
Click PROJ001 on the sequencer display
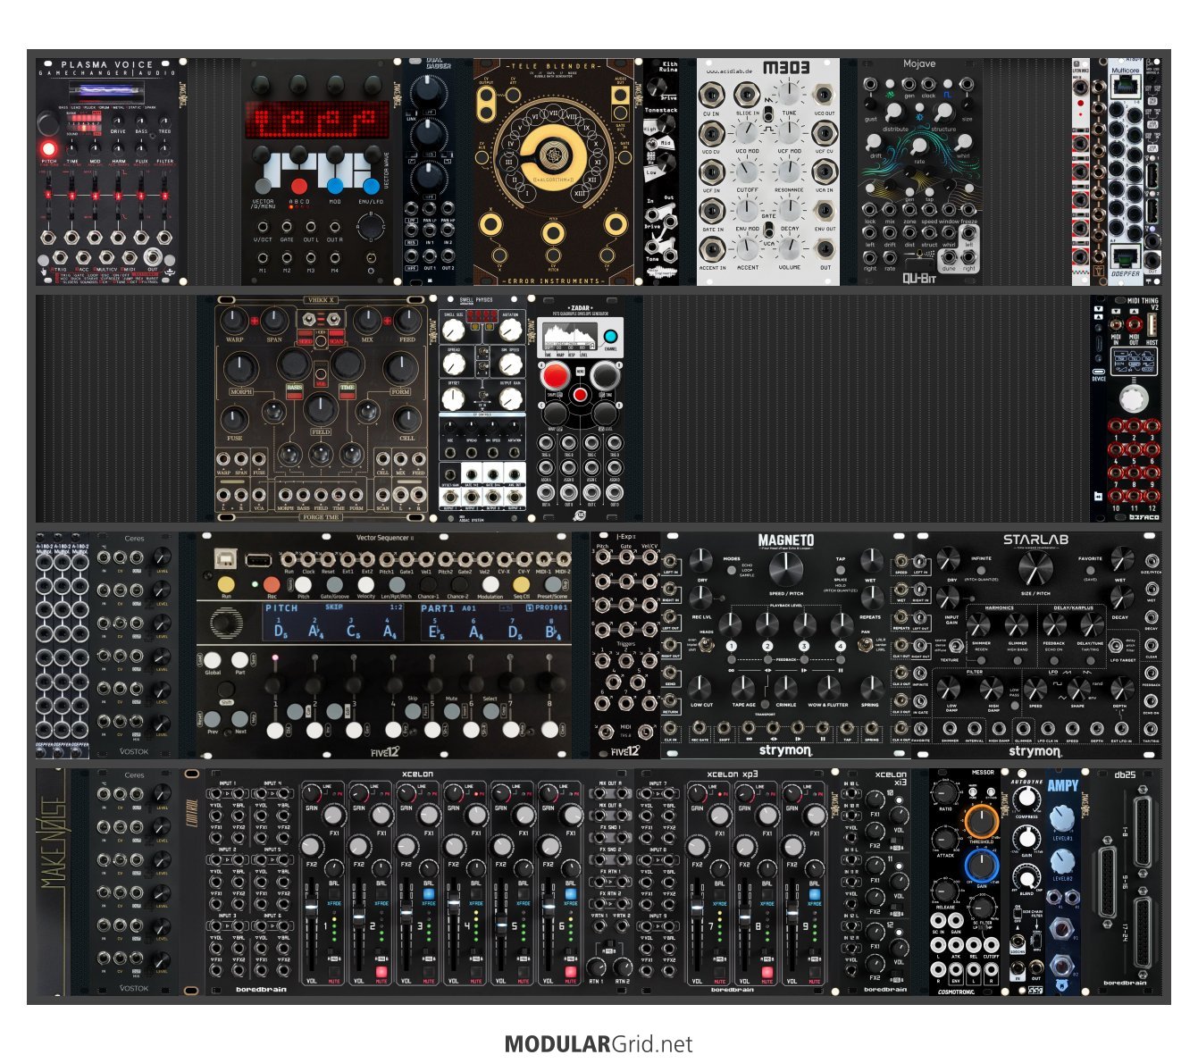pos(550,607)
